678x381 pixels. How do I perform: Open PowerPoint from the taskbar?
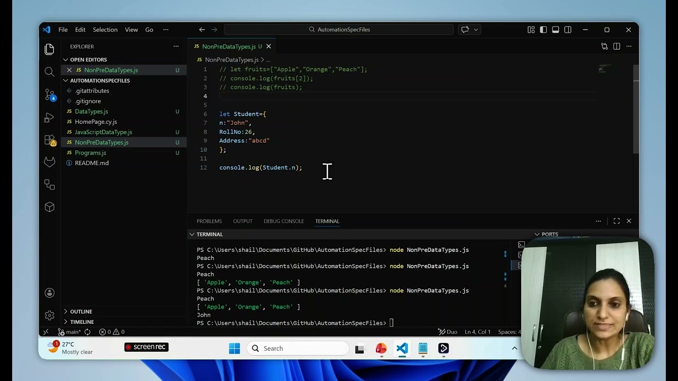[x=381, y=348]
